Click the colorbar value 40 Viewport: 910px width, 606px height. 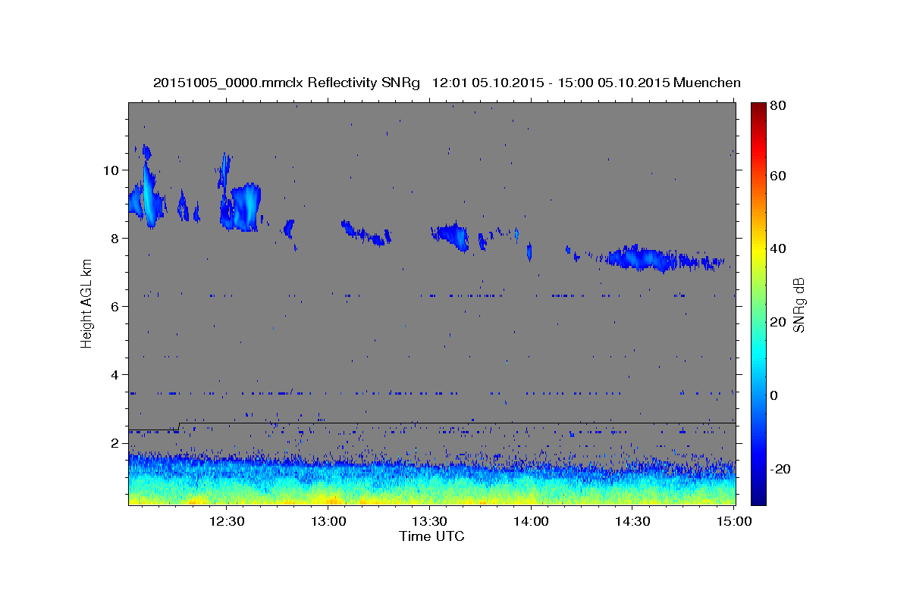(777, 248)
